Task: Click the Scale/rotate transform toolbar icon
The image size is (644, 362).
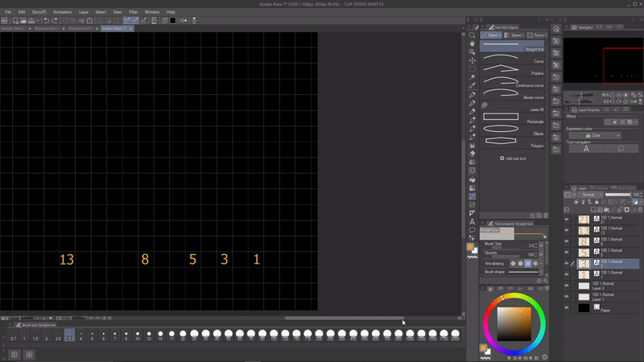Action: coord(89,21)
